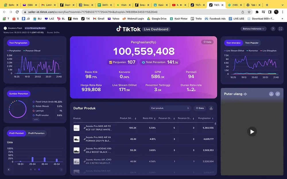This screenshot has width=287, height=179.
Task: Switch to the Tren Populer tab
Action: point(252,43)
